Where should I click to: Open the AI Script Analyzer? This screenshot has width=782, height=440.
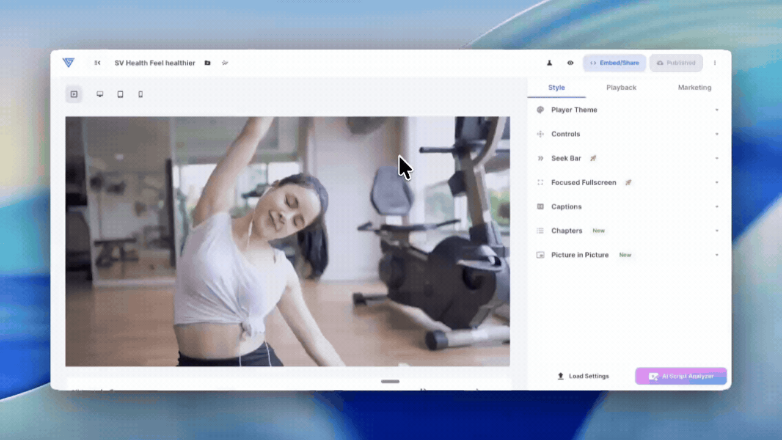pos(681,376)
